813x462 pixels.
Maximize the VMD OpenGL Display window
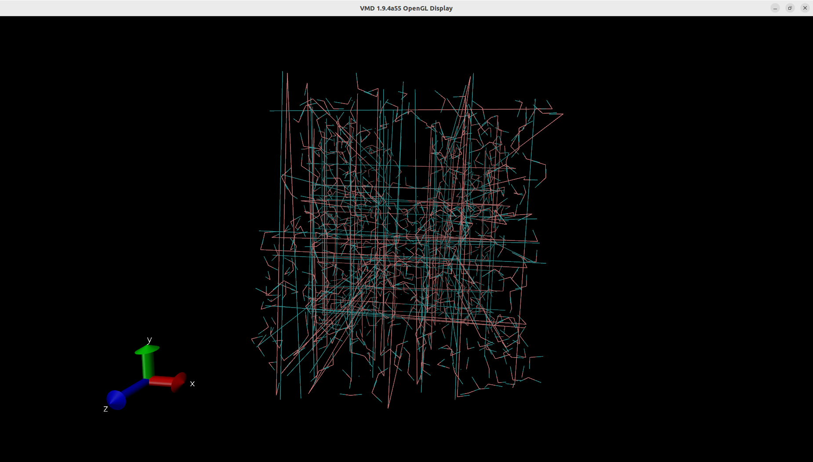tap(790, 8)
